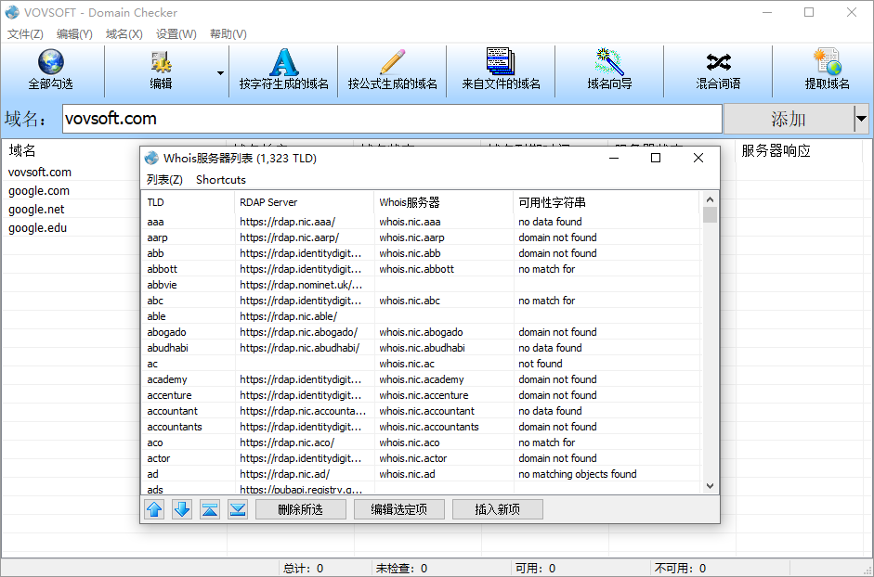Select the aarp TLD row
This screenshot has width=874, height=577.
(x=421, y=237)
